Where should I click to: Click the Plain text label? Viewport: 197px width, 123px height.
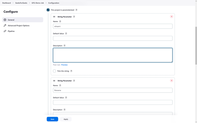coord(56,65)
